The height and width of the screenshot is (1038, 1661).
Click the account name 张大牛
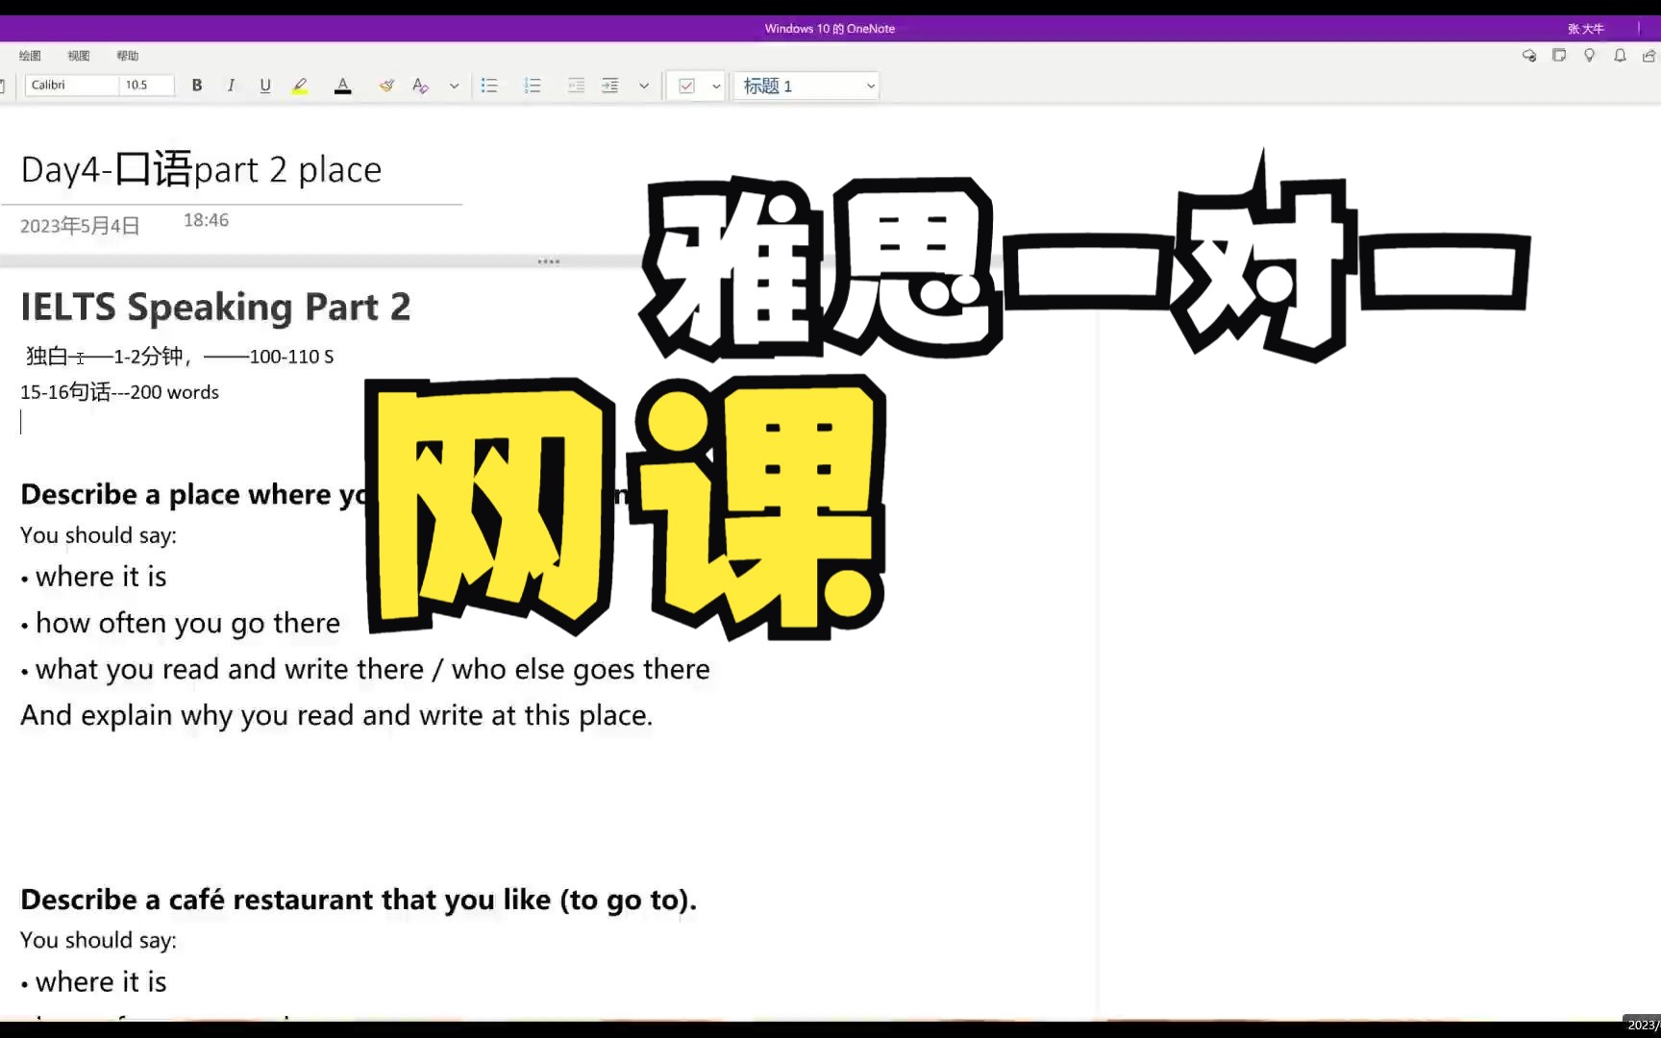pyautogui.click(x=1586, y=29)
